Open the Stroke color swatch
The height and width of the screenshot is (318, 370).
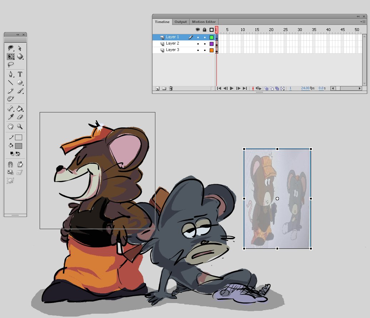[19, 137]
